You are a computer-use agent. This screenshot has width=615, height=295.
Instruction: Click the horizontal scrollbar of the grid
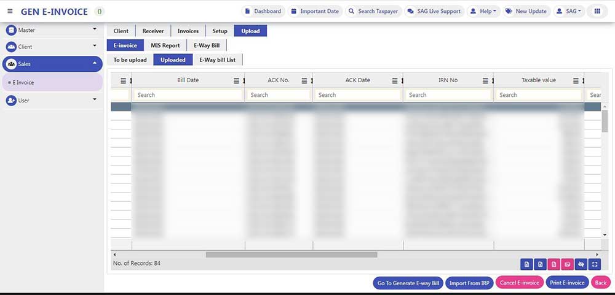pyautogui.click(x=291, y=254)
